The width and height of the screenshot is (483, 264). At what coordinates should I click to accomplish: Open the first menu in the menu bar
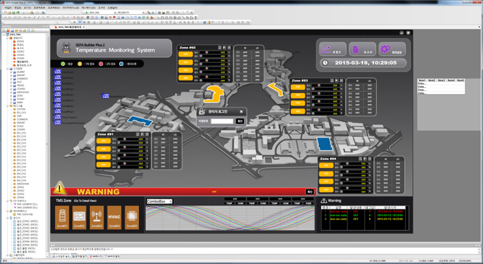pyautogui.click(x=8, y=7)
